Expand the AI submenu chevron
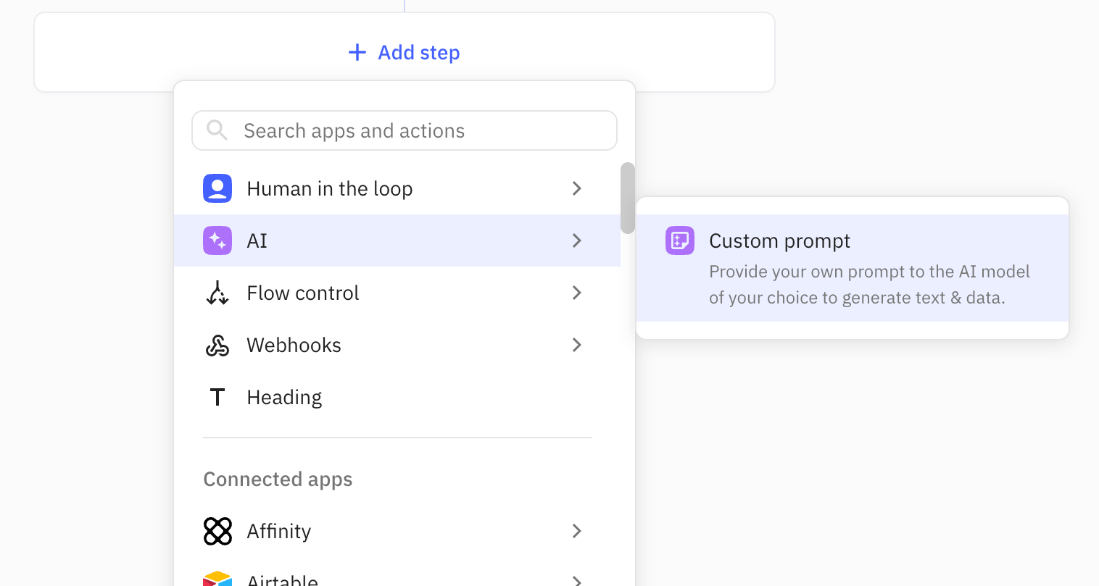The width and height of the screenshot is (1099, 586). pos(577,240)
